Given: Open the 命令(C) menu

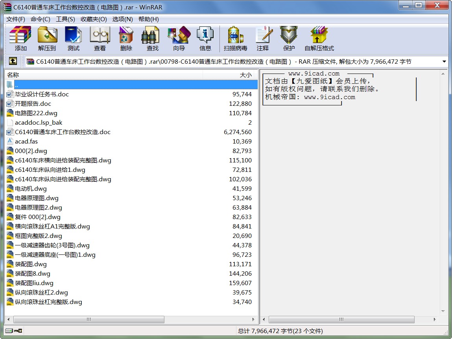Looking at the screenshot, I should pyautogui.click(x=41, y=19).
